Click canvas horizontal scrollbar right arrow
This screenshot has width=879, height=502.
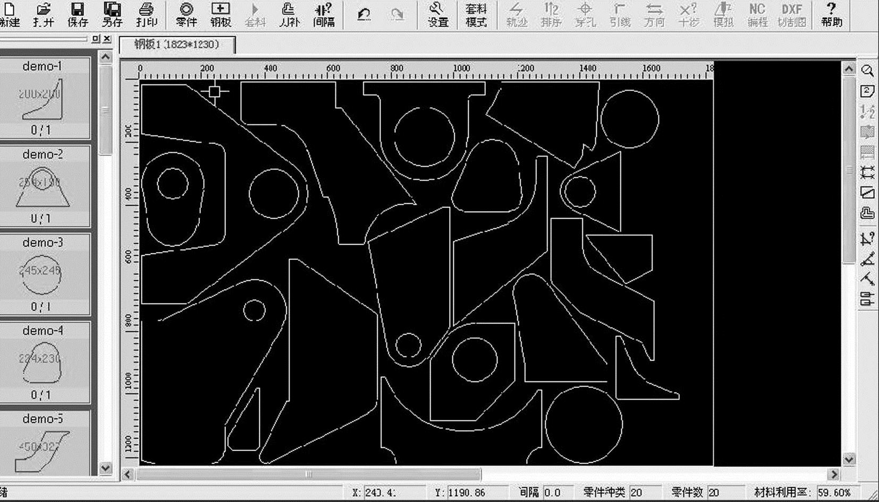[x=834, y=474]
